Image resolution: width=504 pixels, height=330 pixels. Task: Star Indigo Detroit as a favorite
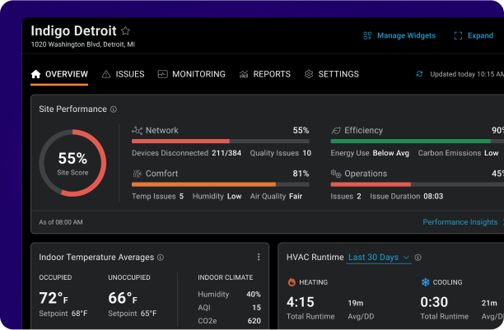(125, 31)
